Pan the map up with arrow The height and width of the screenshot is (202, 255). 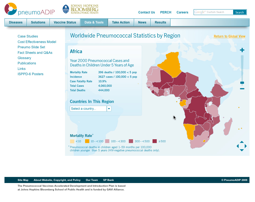click(242, 142)
